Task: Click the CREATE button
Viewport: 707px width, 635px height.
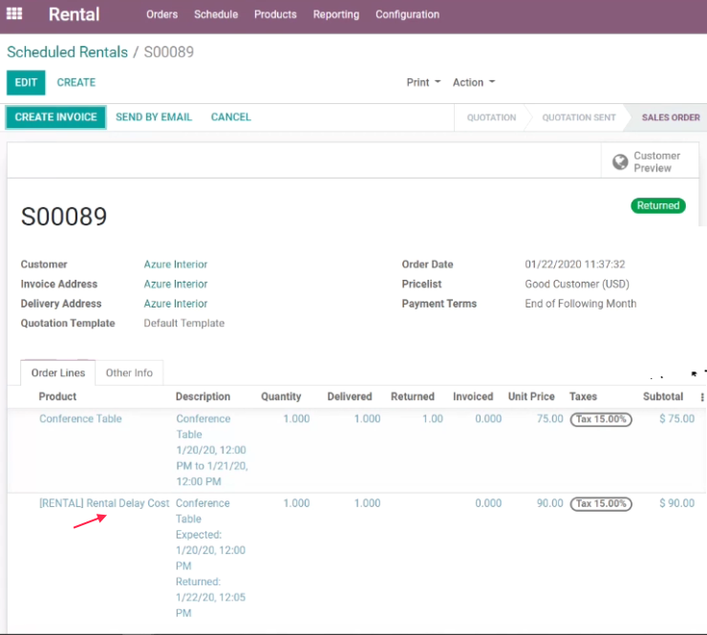Action: (x=76, y=82)
